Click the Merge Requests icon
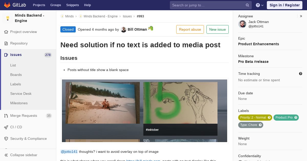Screen dimensions: 307x161 (x=6, y=116)
